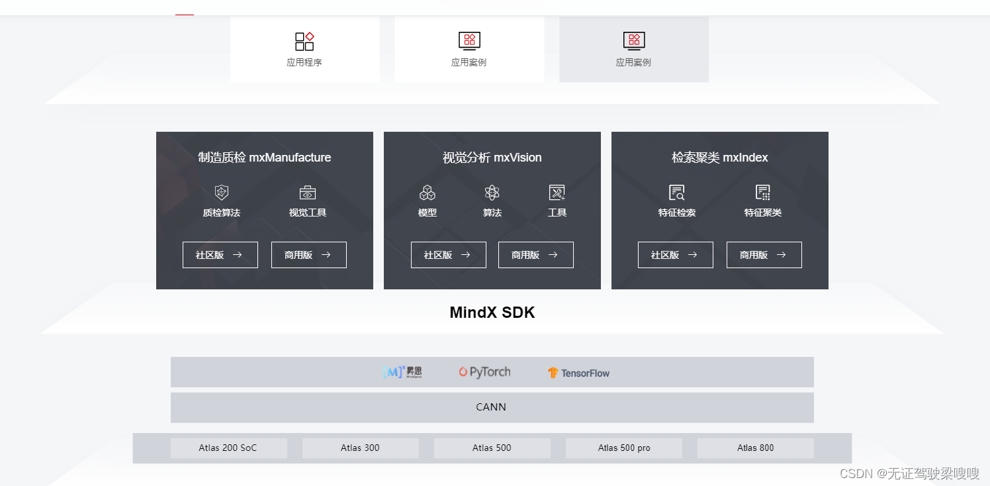Click the 制造质检 mxManufacture title
The height and width of the screenshot is (486, 990).
[x=265, y=158]
